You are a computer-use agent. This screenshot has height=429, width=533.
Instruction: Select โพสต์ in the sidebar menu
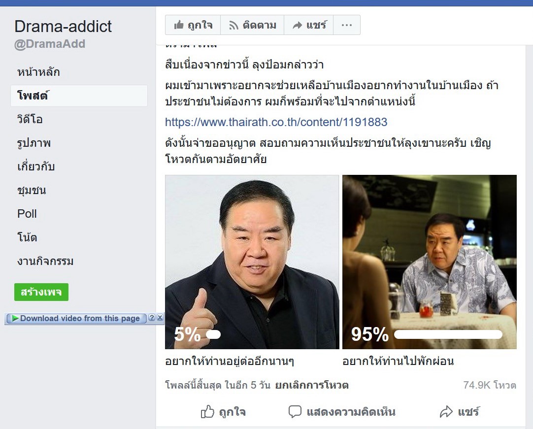pyautogui.click(x=79, y=96)
